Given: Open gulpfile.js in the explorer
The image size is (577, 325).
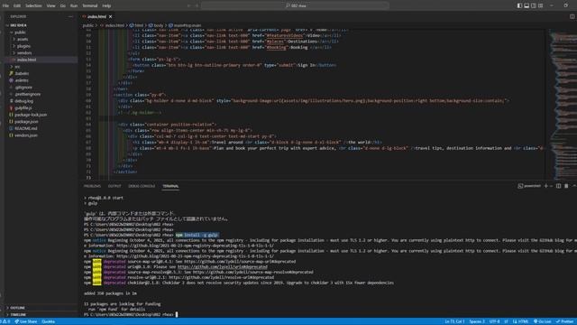Looking at the screenshot, I should point(23,108).
